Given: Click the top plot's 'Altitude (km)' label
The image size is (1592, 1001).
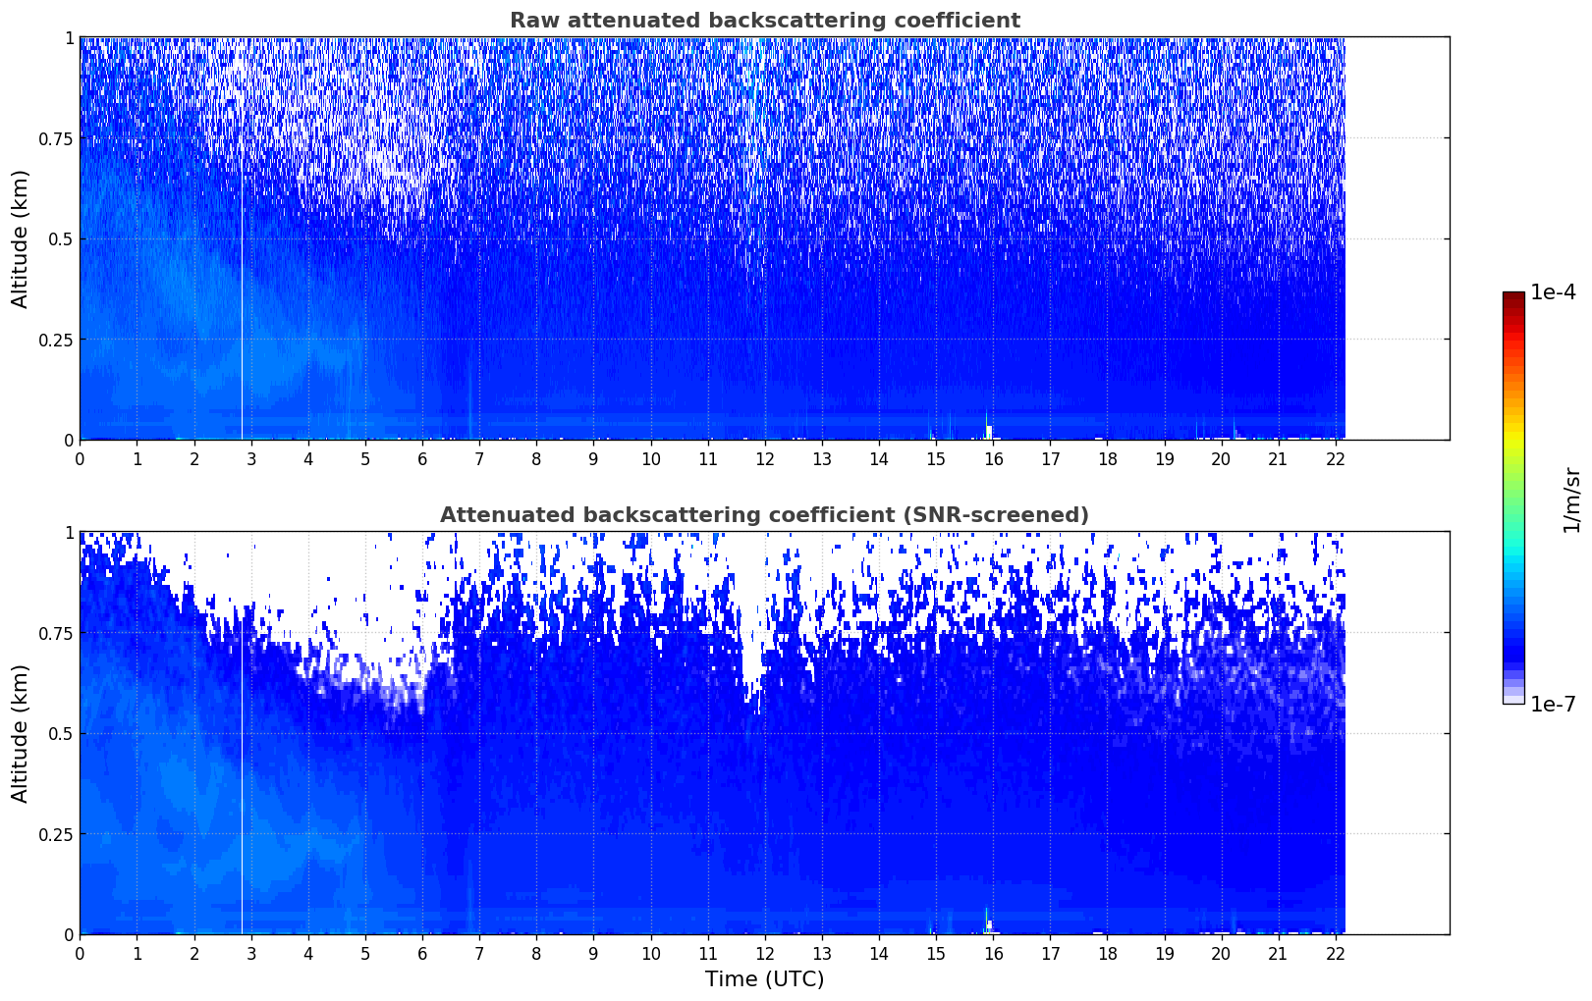Looking at the screenshot, I should [x=21, y=238].
